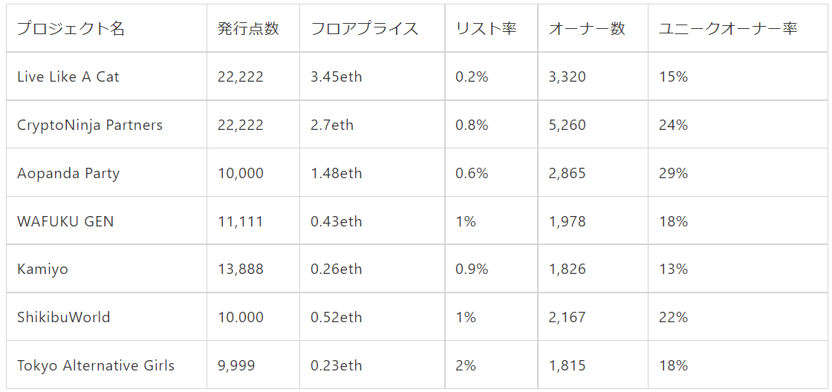Click the リスト率 column header
The width and height of the screenshot is (832, 392).
click(x=486, y=29)
